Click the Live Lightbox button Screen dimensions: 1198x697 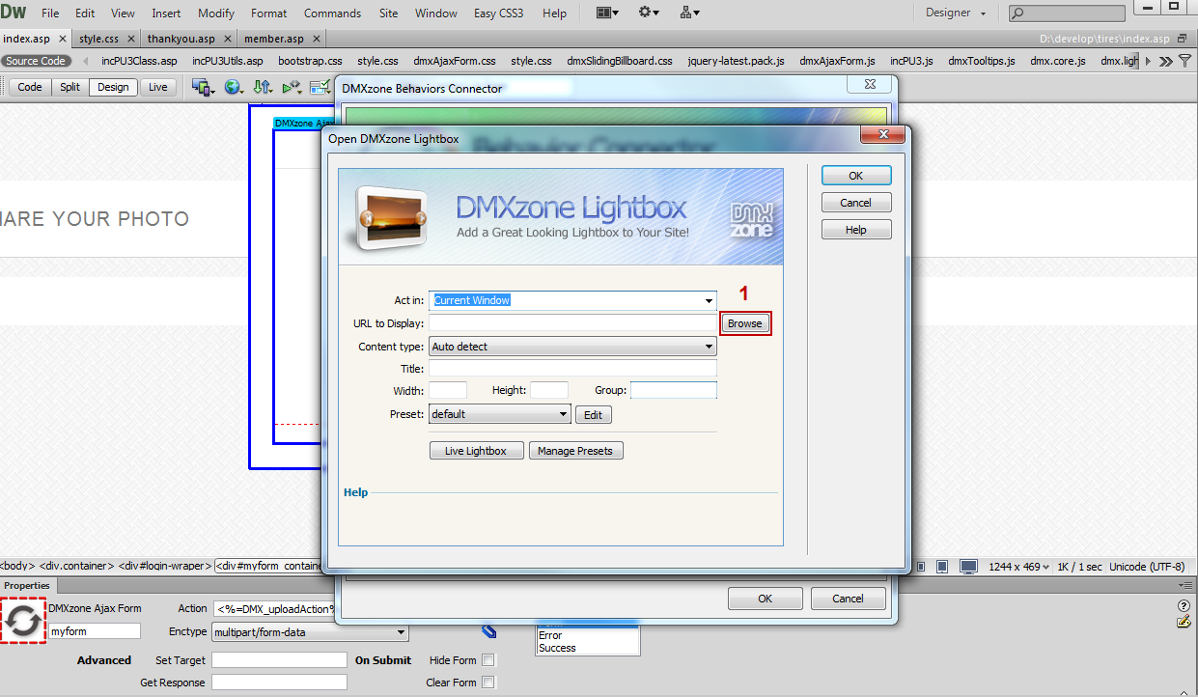[x=476, y=451]
